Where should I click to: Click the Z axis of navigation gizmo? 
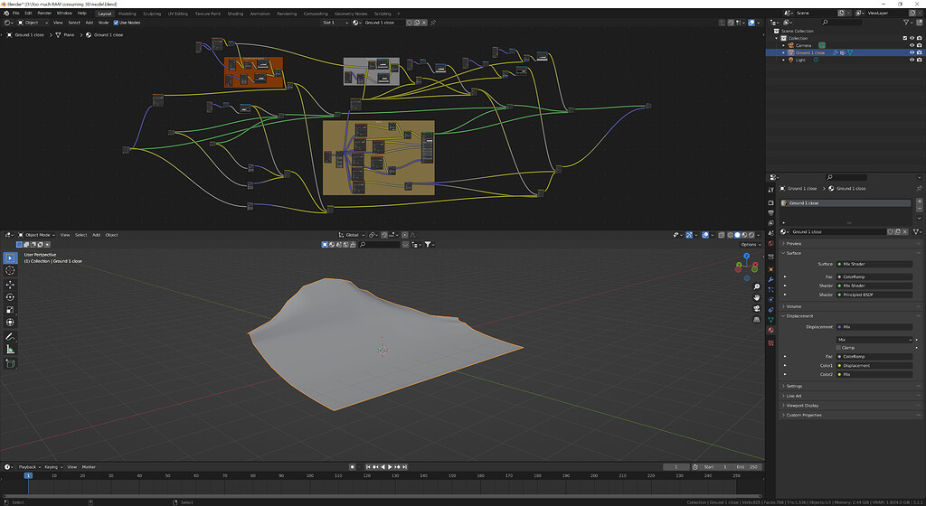(746, 256)
